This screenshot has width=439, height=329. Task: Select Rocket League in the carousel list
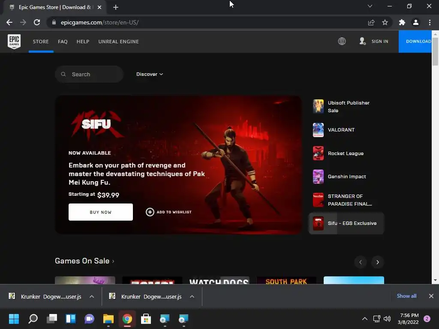click(346, 153)
